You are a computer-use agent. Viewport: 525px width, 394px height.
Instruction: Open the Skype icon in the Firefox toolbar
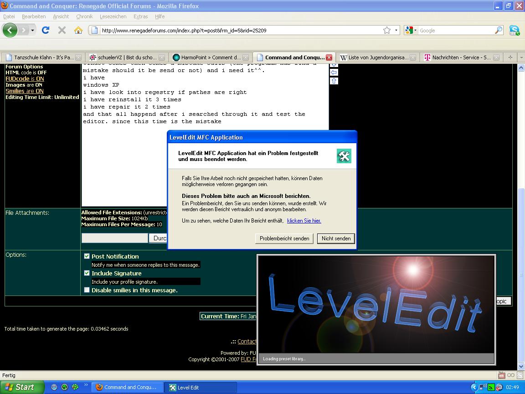click(x=514, y=30)
